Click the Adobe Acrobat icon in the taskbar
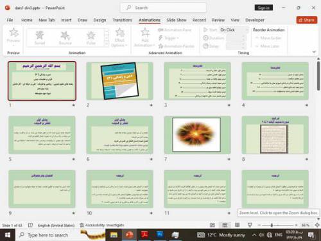Screen dimensions: 321x241 pos(144,235)
